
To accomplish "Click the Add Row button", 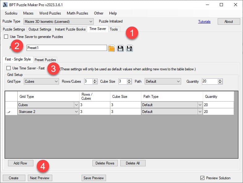I will (20, 163).
